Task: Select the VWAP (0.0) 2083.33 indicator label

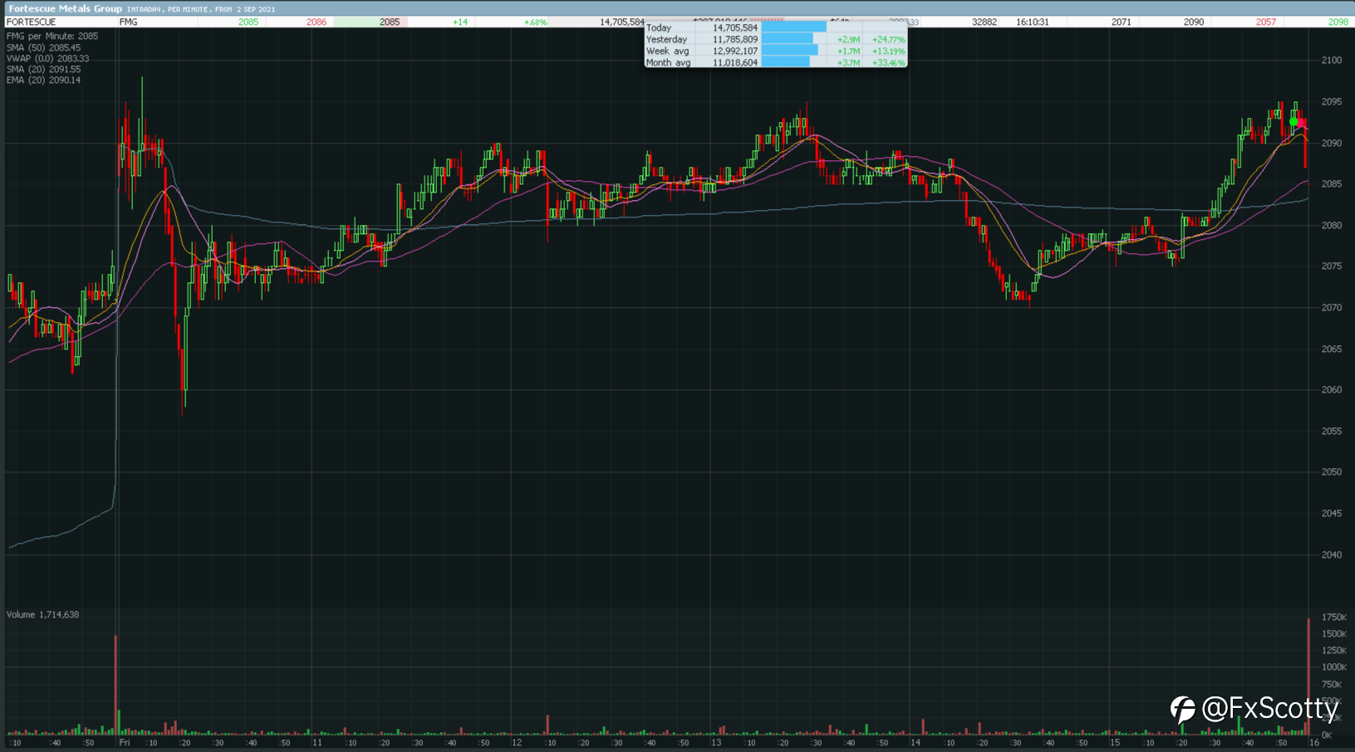Action: point(47,59)
